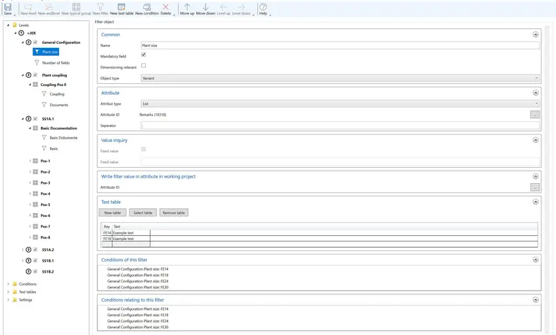This screenshot has height=335, width=556.
Task: Click the Save toolbar icon
Action: click(x=7, y=6)
